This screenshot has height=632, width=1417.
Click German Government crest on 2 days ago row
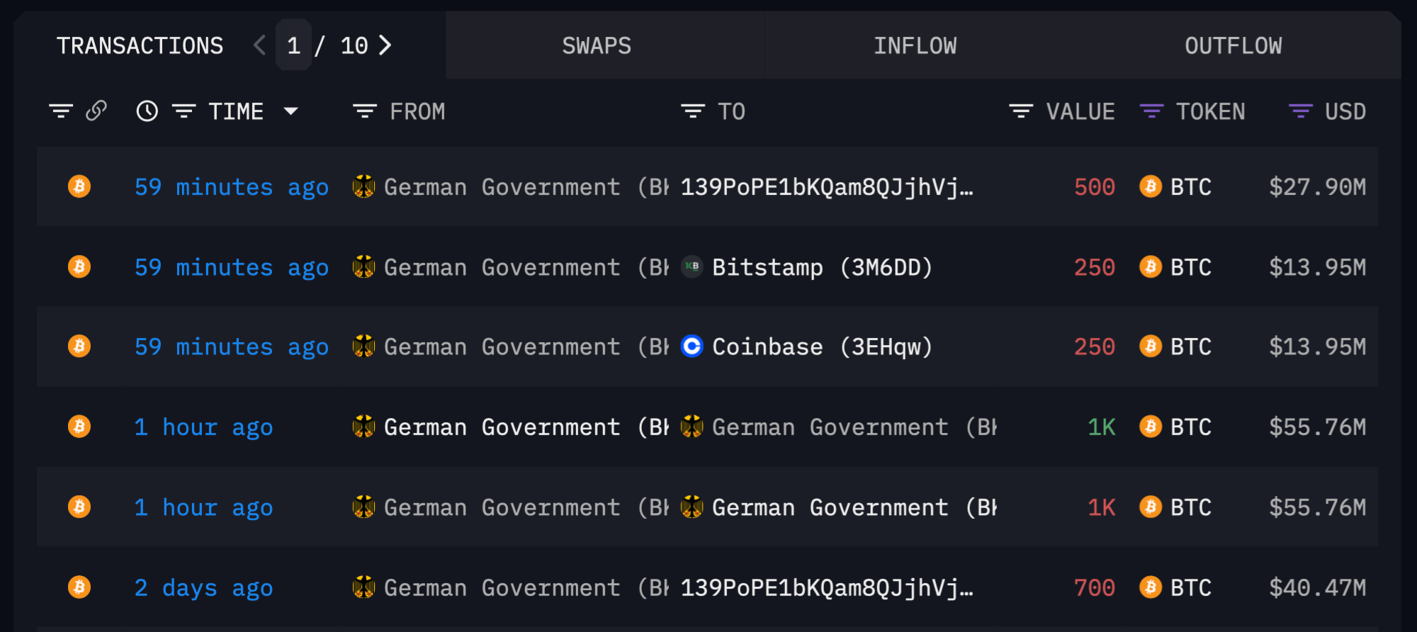coord(363,587)
